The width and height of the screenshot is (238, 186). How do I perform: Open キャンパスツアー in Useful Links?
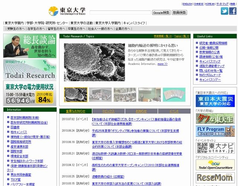(x=210, y=79)
